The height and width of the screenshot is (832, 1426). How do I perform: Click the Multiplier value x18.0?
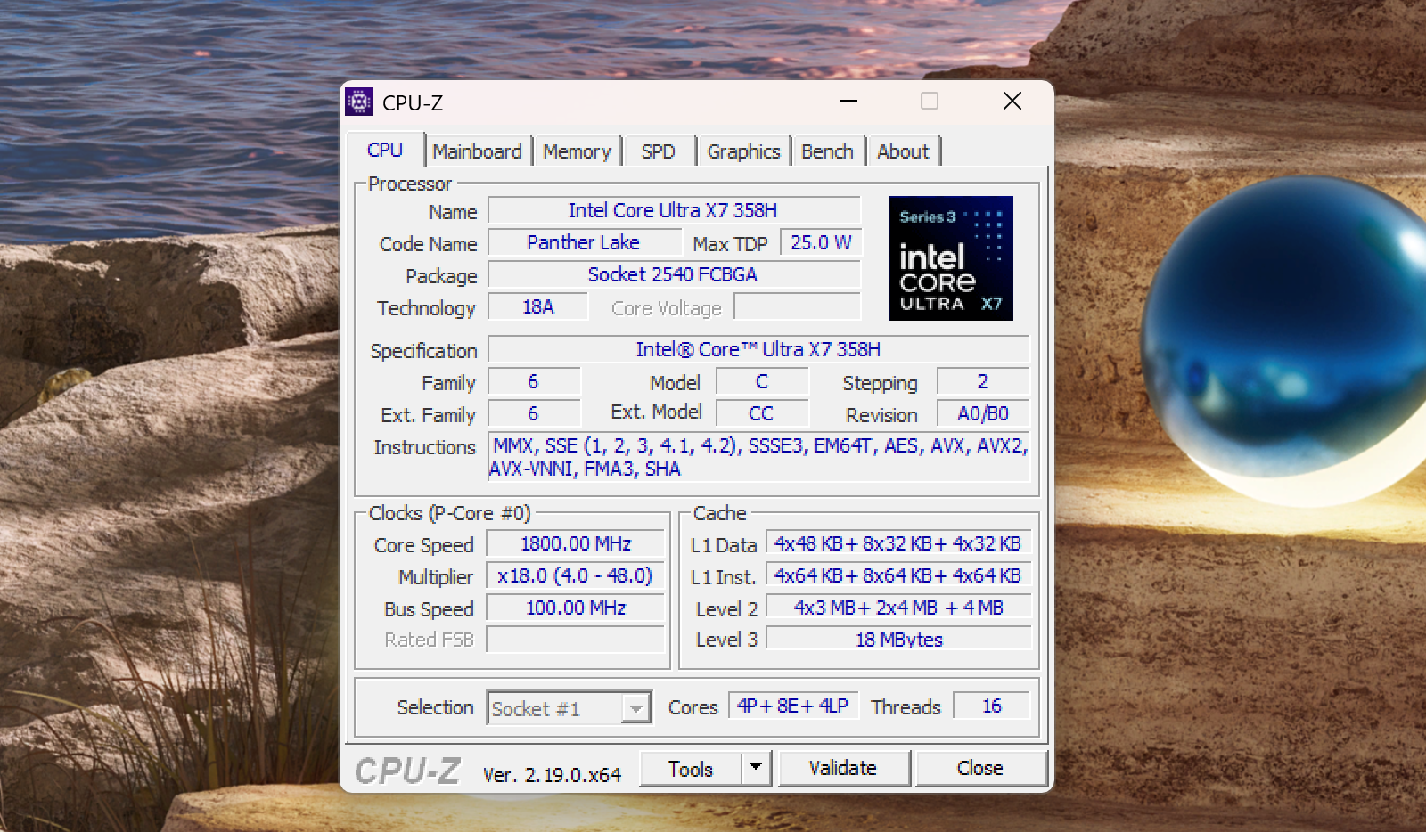click(x=576, y=575)
